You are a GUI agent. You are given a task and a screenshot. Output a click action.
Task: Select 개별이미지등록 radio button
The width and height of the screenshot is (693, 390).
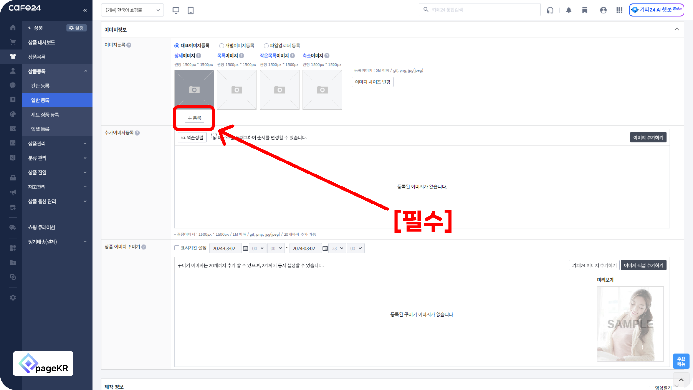[x=222, y=46]
